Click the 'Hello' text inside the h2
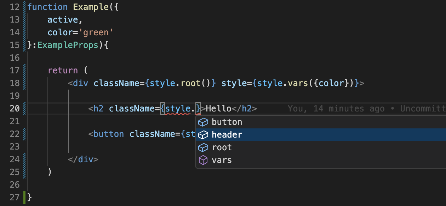Screen dimensions: 446x206 [219, 109]
